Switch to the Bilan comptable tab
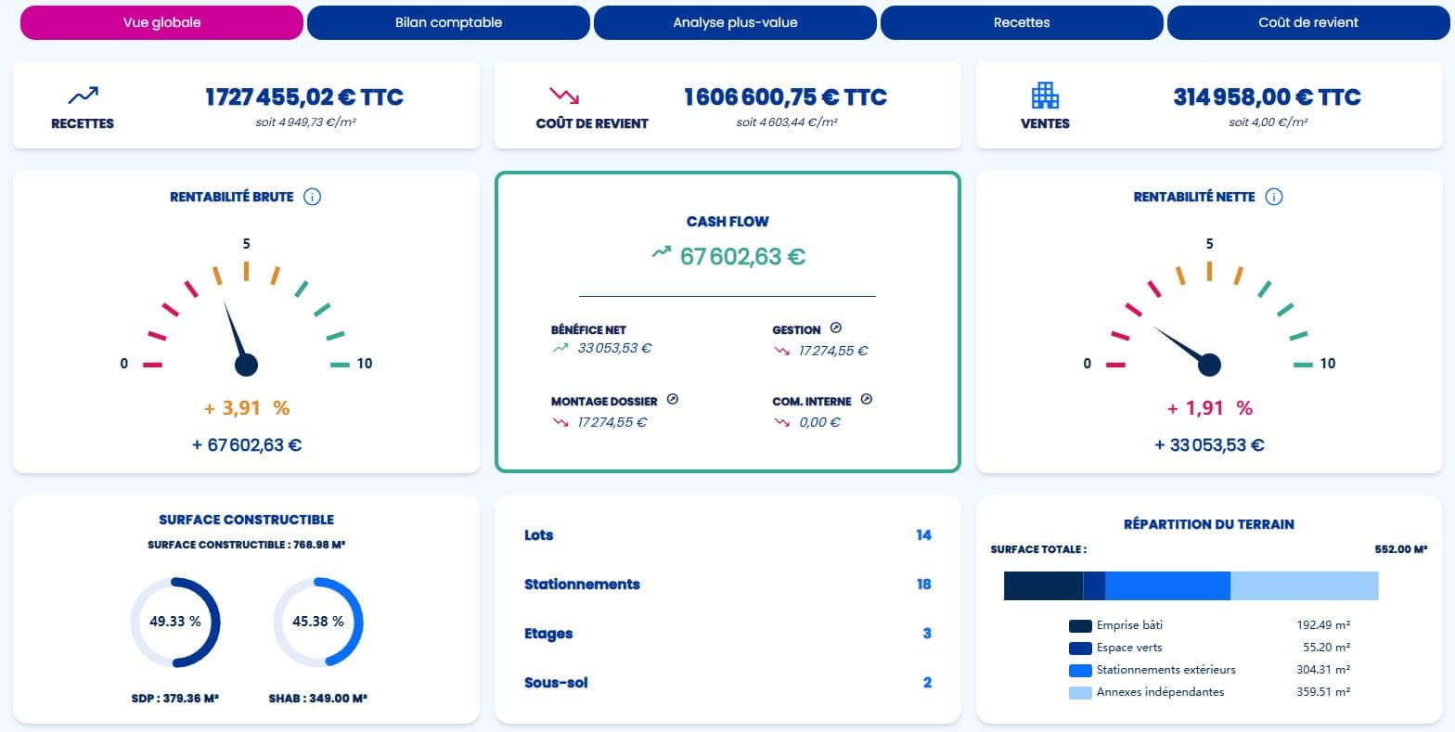This screenshot has height=732, width=1455. click(448, 22)
